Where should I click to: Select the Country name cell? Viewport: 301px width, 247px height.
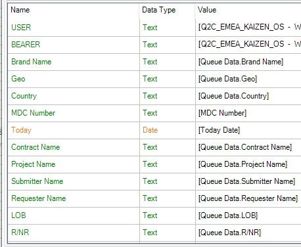point(74,96)
